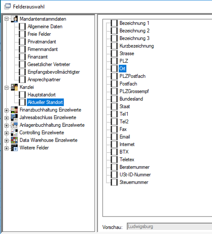Enable the Finanzamt checkbox

(22, 57)
